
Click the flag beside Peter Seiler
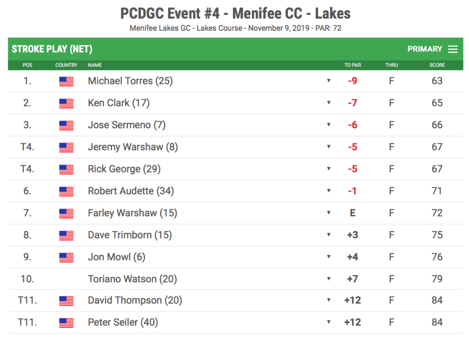coord(66,323)
